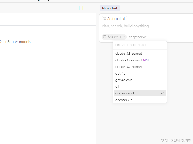Pick claude-3.7-sonnet without MAX badge
Image resolution: width=193 pixels, height=144 pixels.
coord(140,67)
